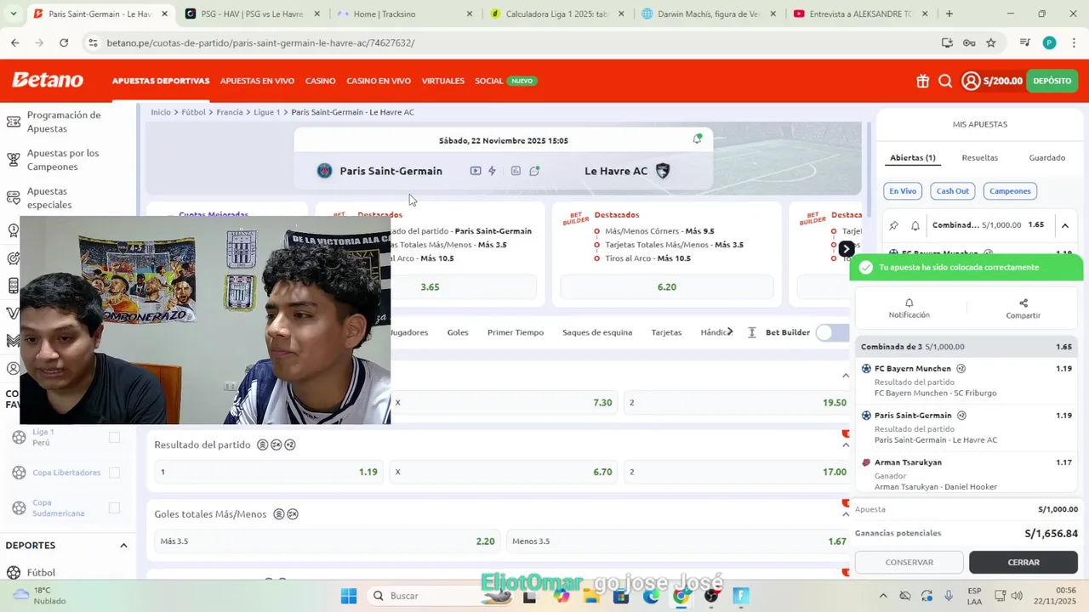This screenshot has width=1089, height=612.
Task: Open the Windows Start menu
Action: pos(349,596)
